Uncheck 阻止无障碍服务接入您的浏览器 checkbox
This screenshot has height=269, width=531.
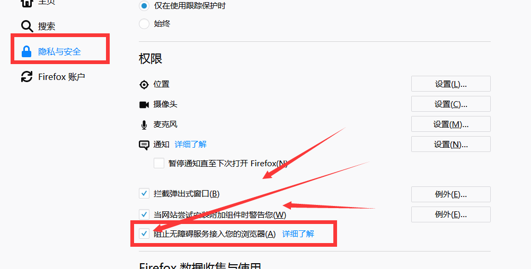(144, 234)
